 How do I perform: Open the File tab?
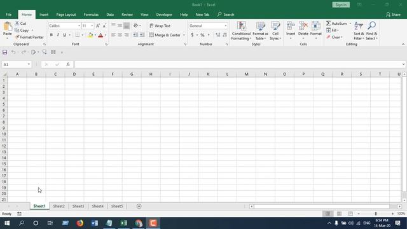(8, 15)
